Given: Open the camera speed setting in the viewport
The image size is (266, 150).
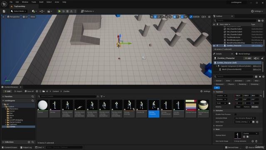Looking at the screenshot, I should point(204,17).
